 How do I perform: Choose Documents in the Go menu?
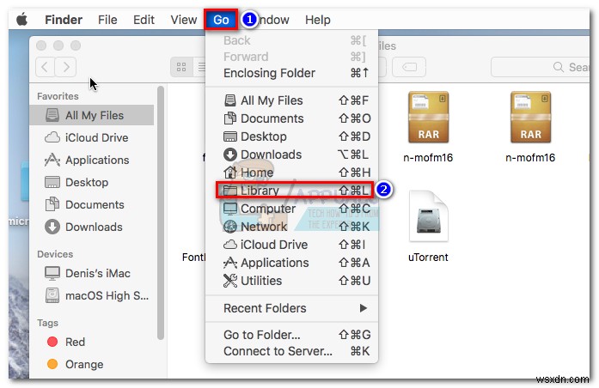292,118
